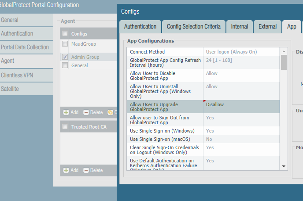Tick the General config checkbox
The width and height of the screenshot is (303, 201).
pos(65,65)
